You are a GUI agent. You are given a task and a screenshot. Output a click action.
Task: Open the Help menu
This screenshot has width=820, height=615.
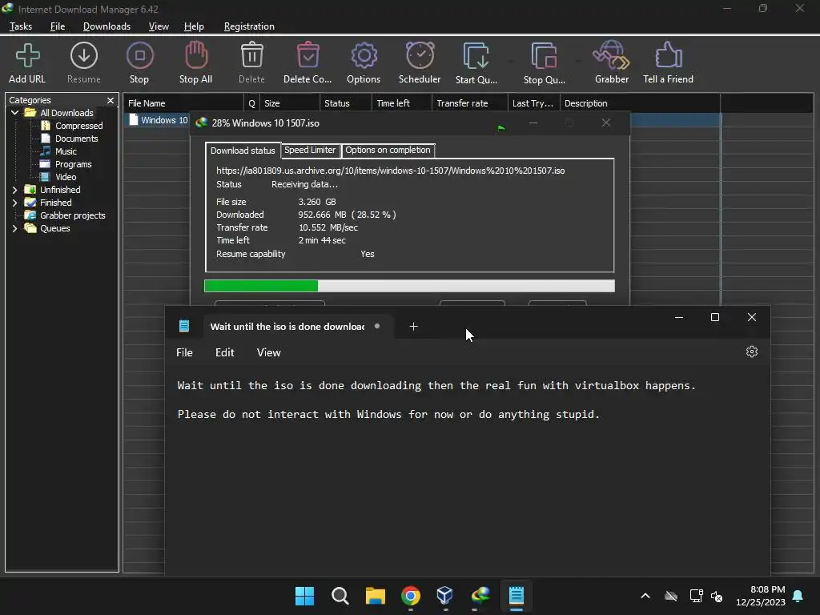(x=194, y=26)
